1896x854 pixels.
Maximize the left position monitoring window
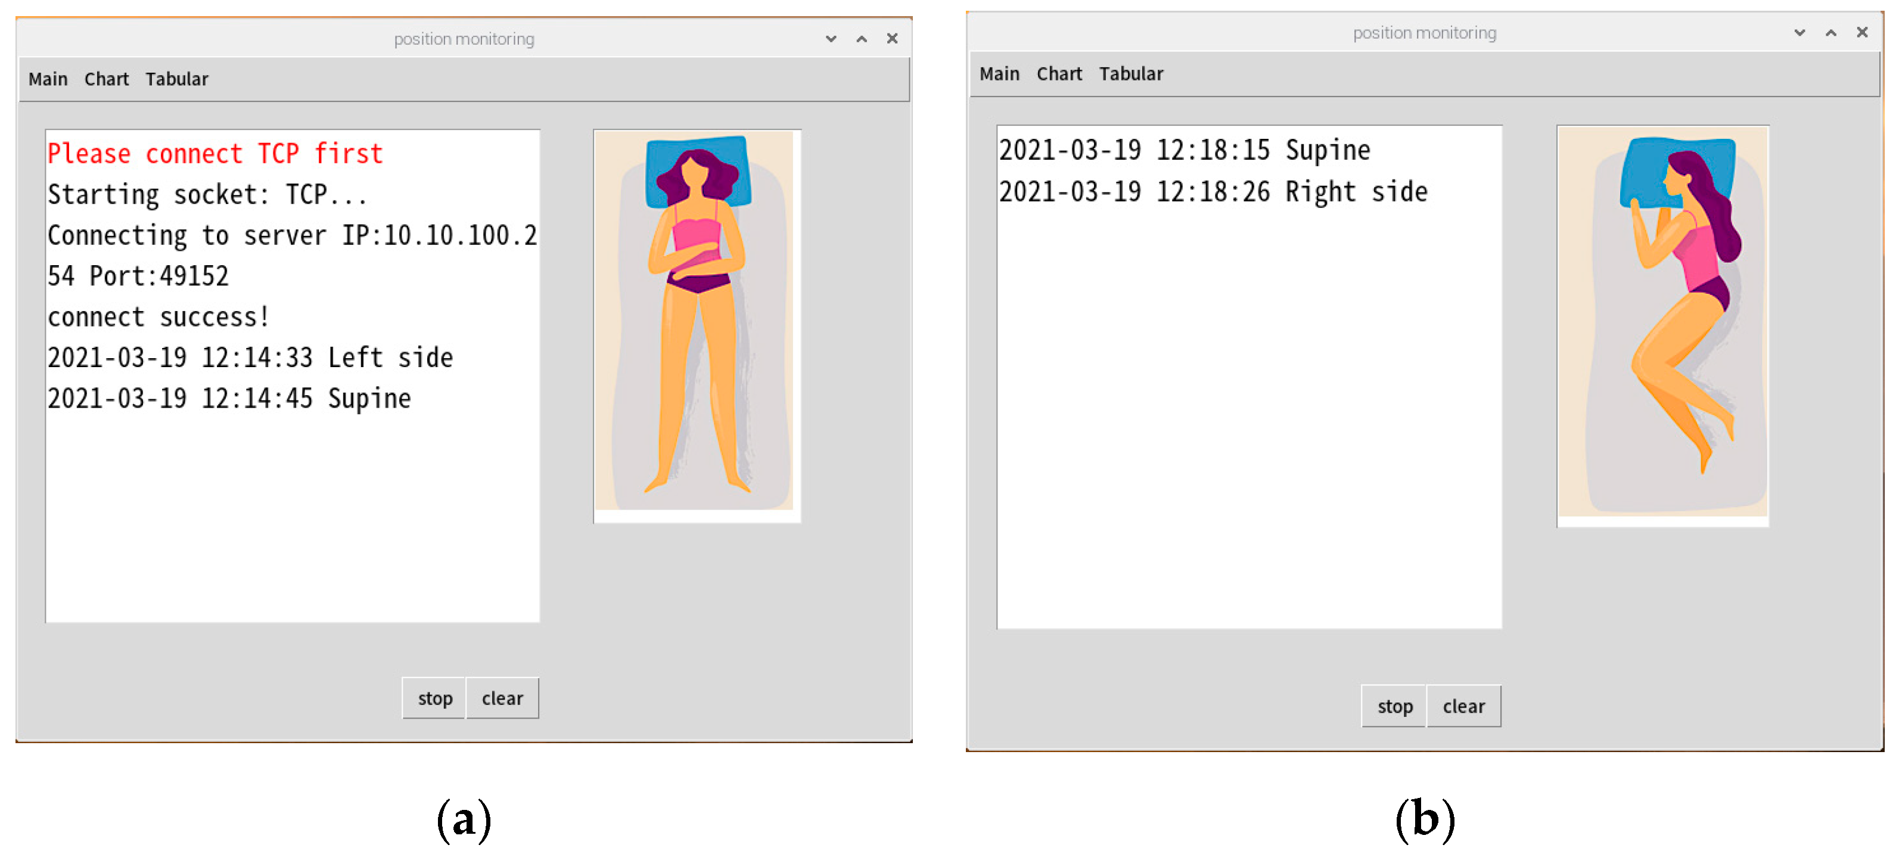click(861, 39)
